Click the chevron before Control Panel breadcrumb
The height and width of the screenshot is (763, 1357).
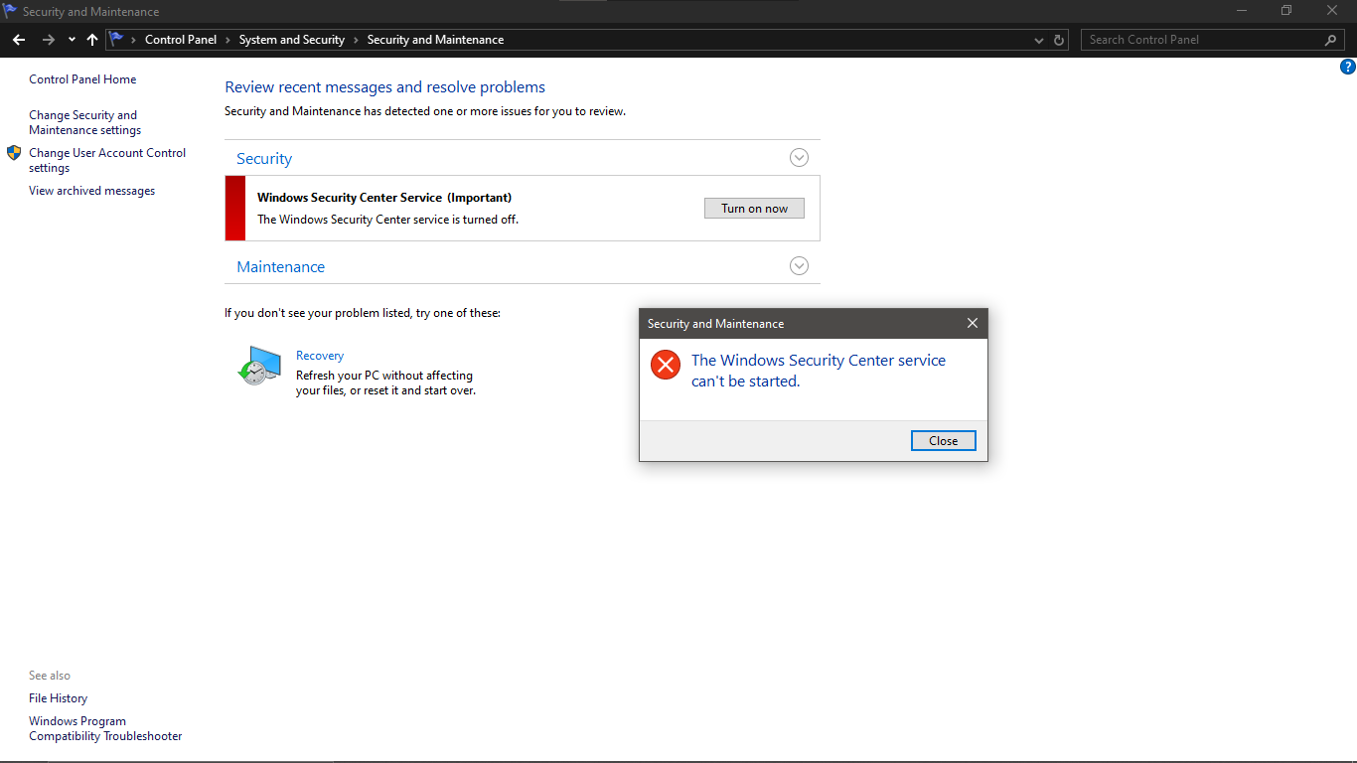pyautogui.click(x=134, y=40)
